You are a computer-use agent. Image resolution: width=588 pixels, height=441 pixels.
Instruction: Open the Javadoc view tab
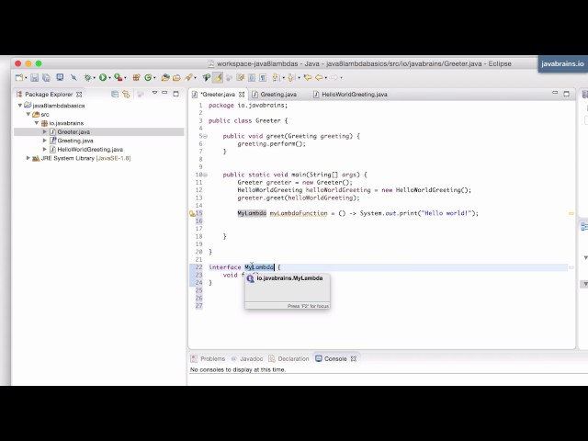pos(247,359)
